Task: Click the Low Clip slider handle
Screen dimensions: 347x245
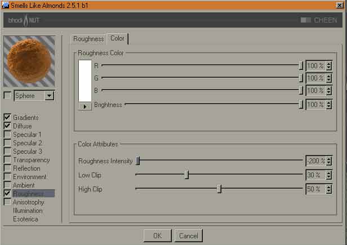Action: coord(186,175)
